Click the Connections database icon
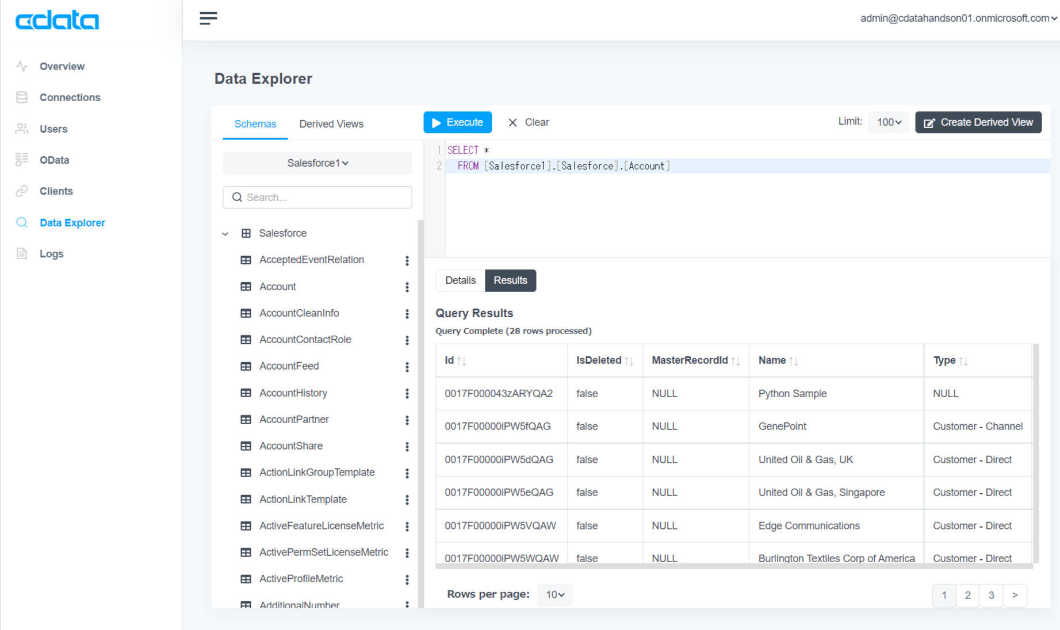The width and height of the screenshot is (1060, 630). 22,97
